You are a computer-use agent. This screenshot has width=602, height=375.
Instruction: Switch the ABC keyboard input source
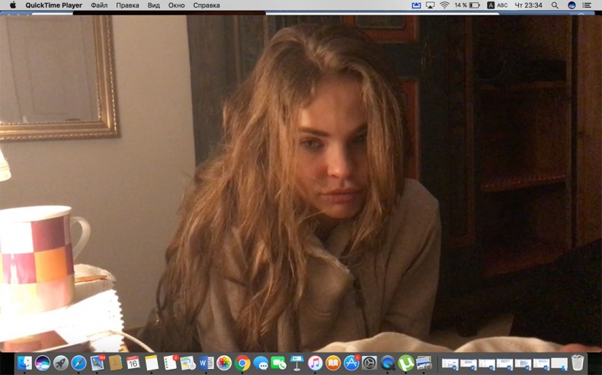point(498,5)
